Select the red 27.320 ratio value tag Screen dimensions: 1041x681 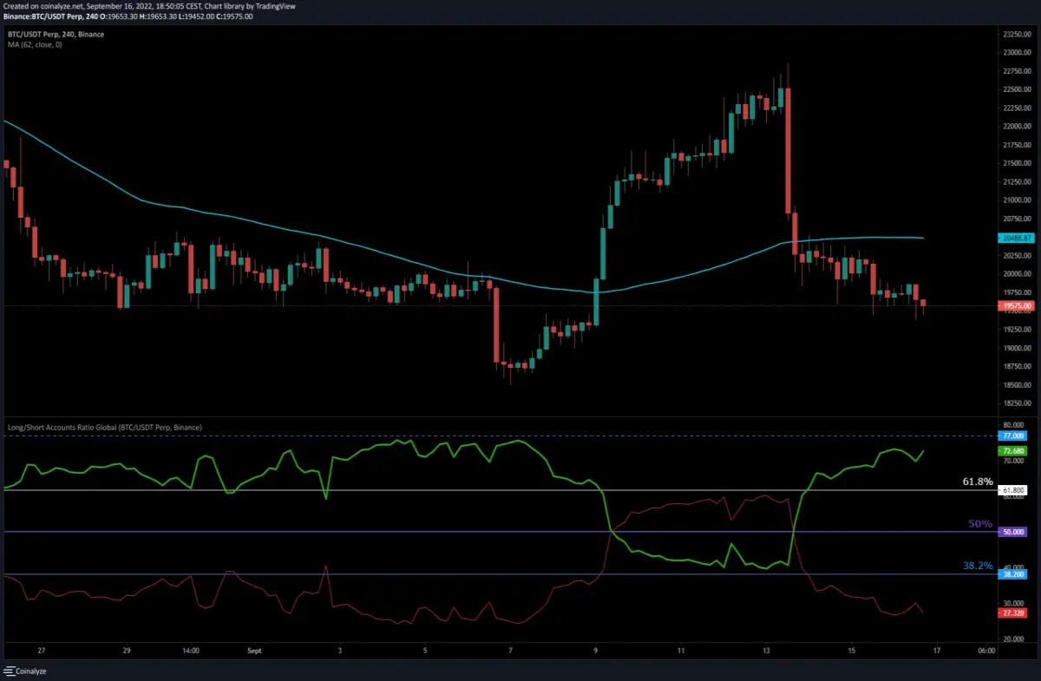(x=1014, y=612)
